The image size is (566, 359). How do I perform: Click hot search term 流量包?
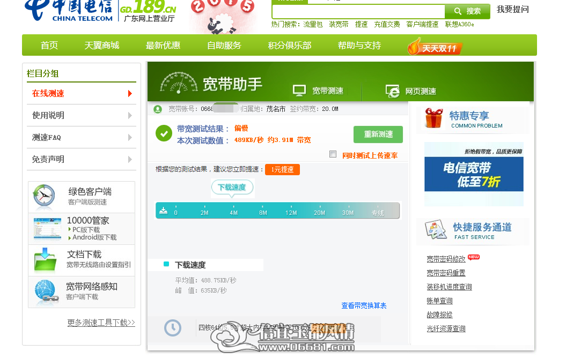(313, 25)
